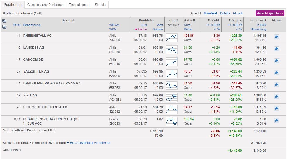The width and height of the screenshot is (287, 159).
Task: Click the Draegerwerk action arrow icon
Action: 276,85
